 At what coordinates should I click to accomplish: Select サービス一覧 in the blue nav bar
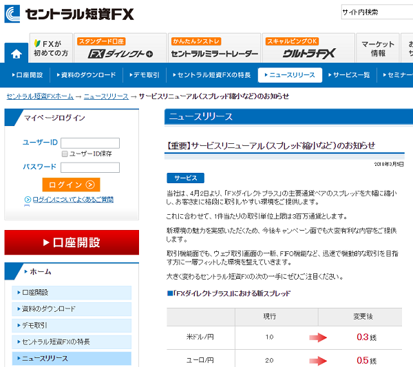(x=349, y=75)
